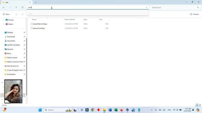Open the pinned Documents folder
Screen dimensions: 202x113
click(x=11, y=41)
